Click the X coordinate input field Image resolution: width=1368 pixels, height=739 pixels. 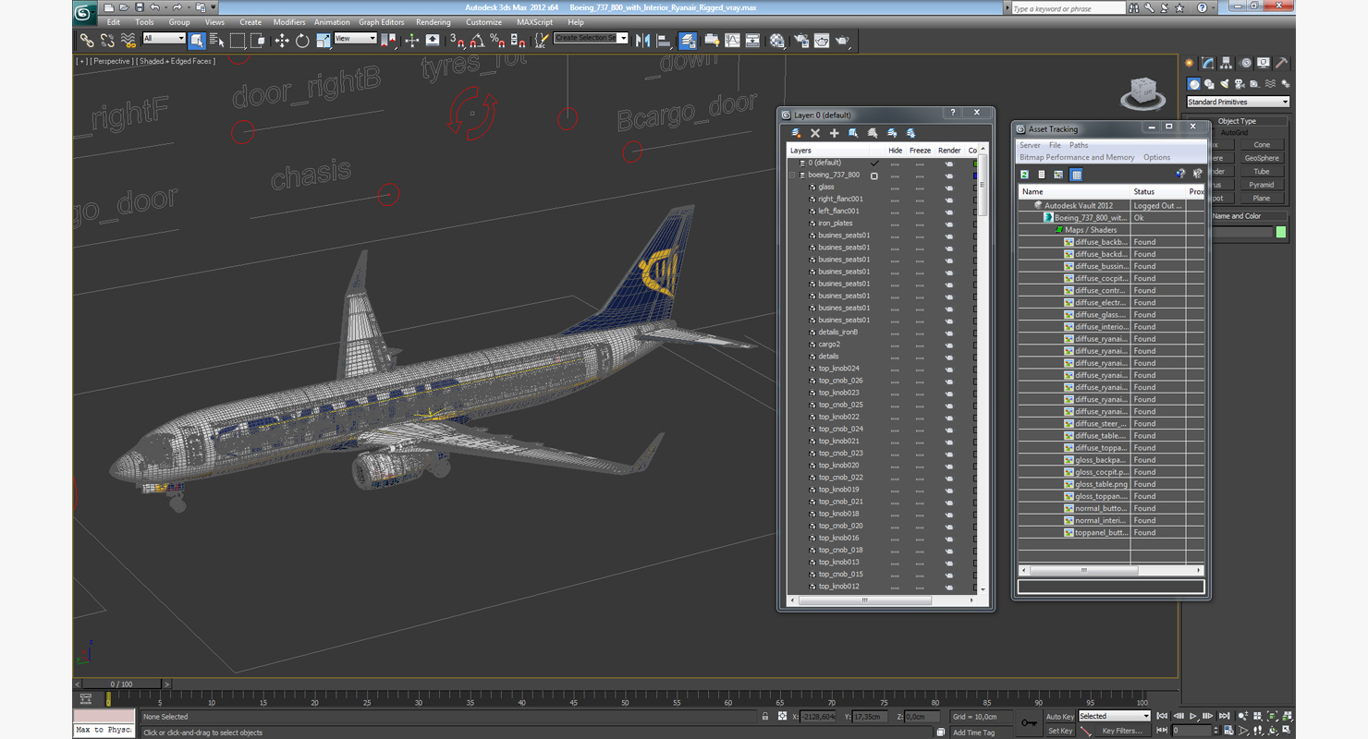(x=818, y=717)
